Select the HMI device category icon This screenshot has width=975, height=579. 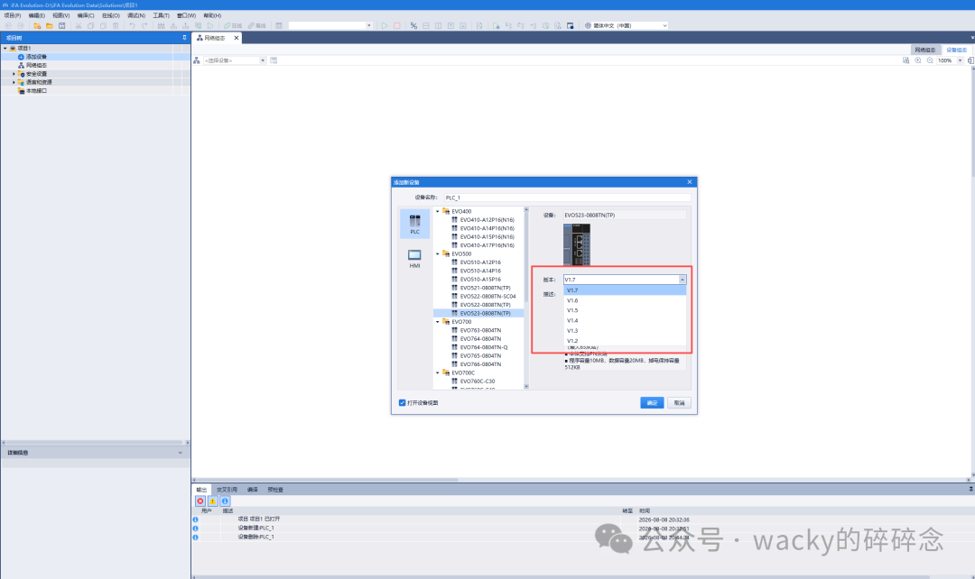pos(414,258)
